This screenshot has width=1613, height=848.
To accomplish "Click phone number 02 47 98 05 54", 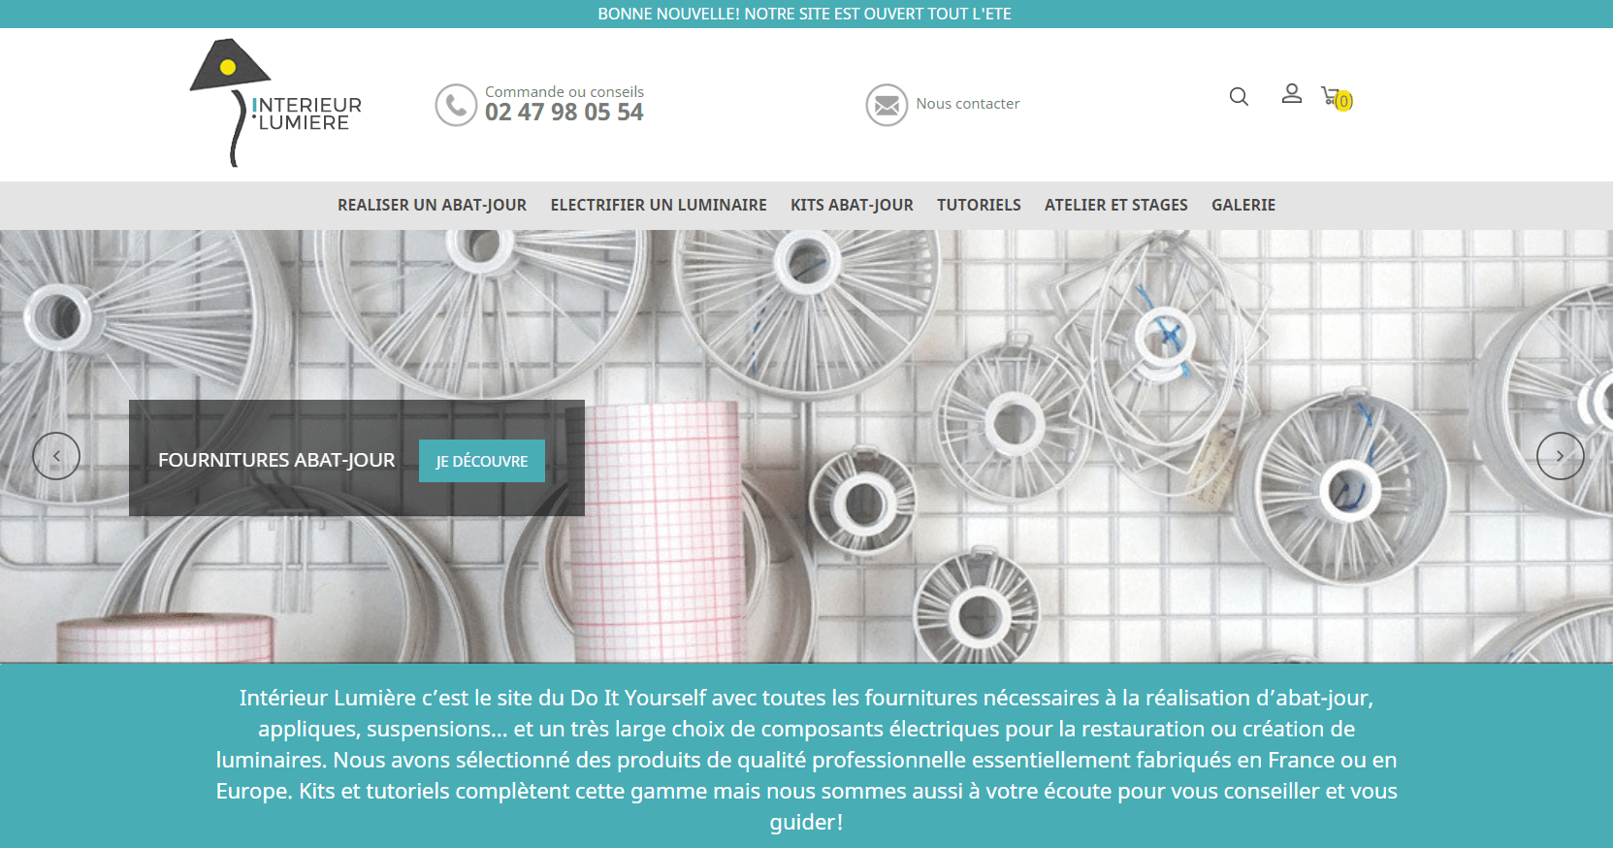I will (x=564, y=113).
